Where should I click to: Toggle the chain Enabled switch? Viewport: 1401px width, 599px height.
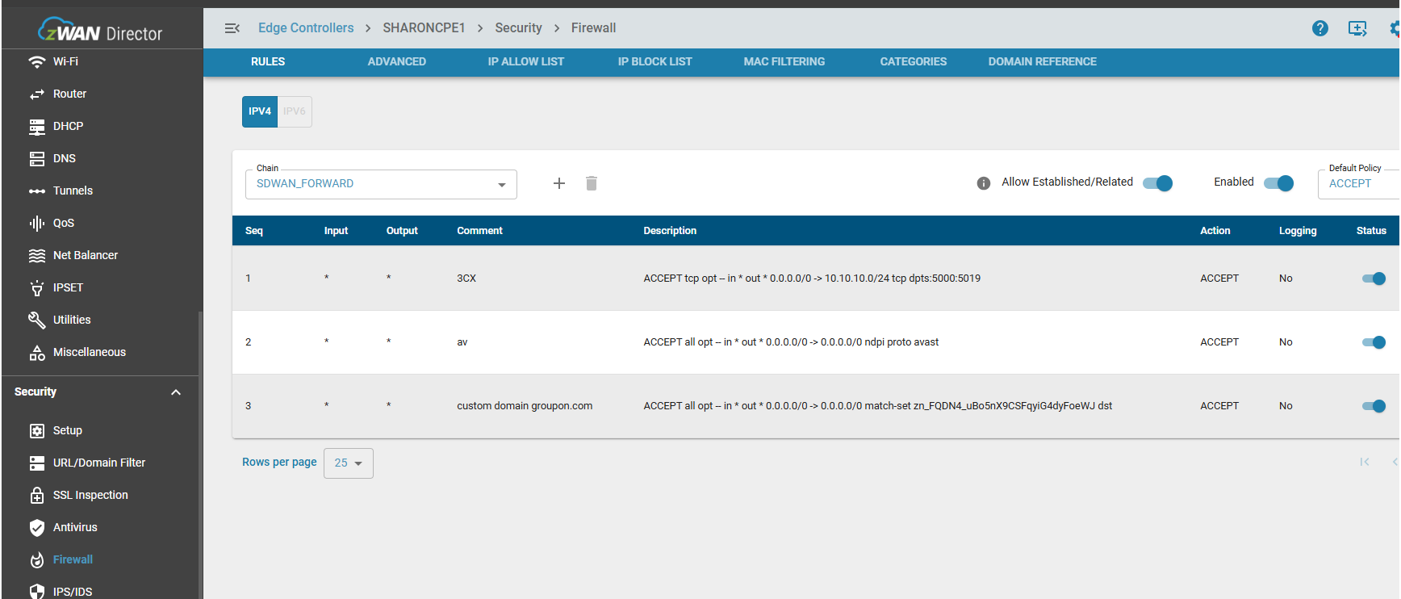coord(1278,183)
